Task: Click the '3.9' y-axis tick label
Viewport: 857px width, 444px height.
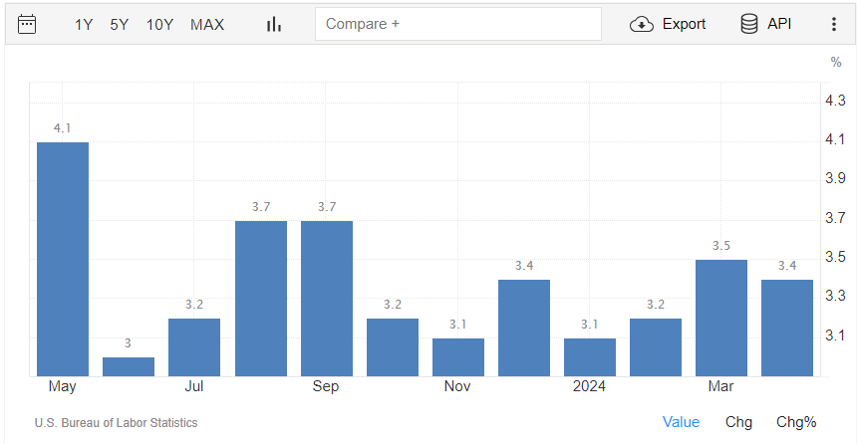Action: [835, 178]
